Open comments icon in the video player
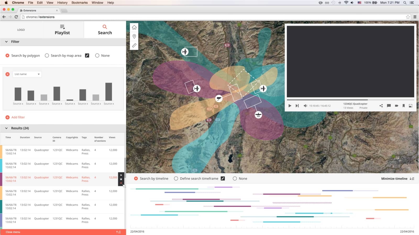 [x=389, y=106]
